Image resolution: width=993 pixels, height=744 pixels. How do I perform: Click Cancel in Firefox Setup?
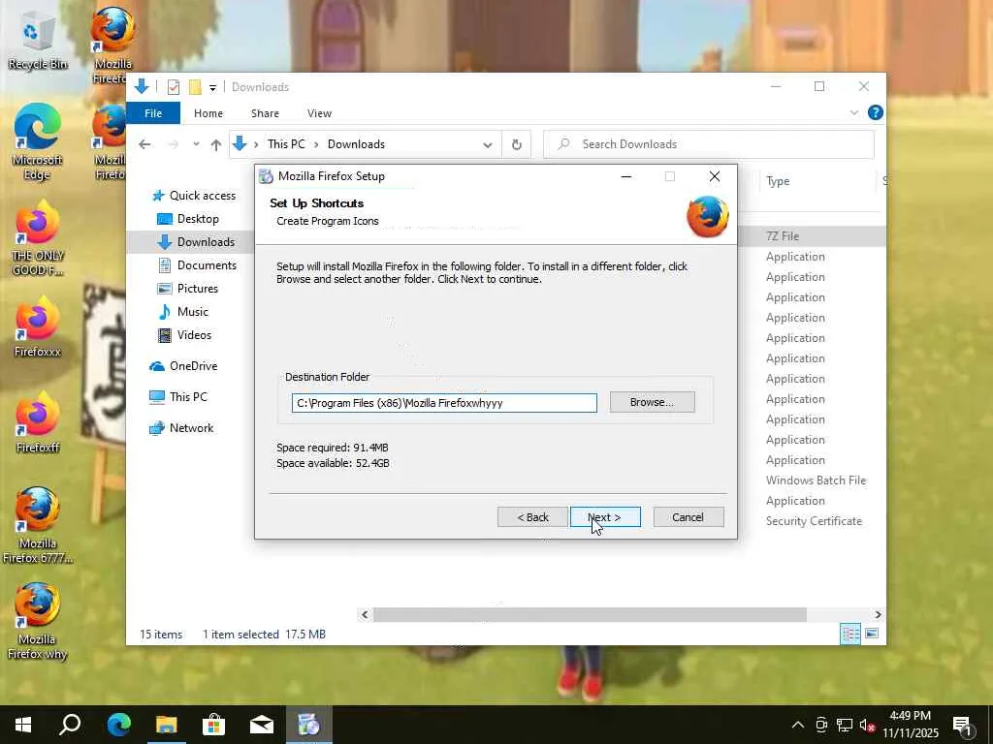click(x=689, y=517)
